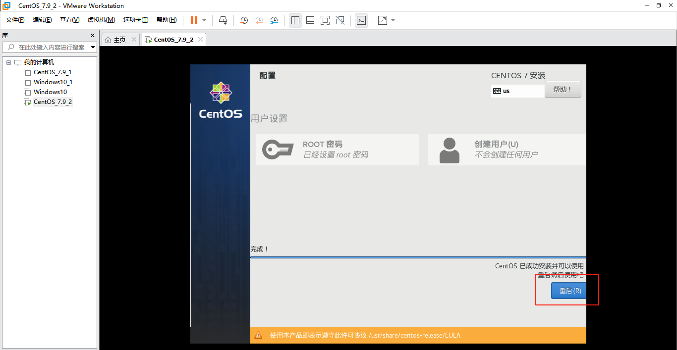Collapse the 我的计算机 tree node
The height and width of the screenshot is (350, 677).
click(8, 62)
